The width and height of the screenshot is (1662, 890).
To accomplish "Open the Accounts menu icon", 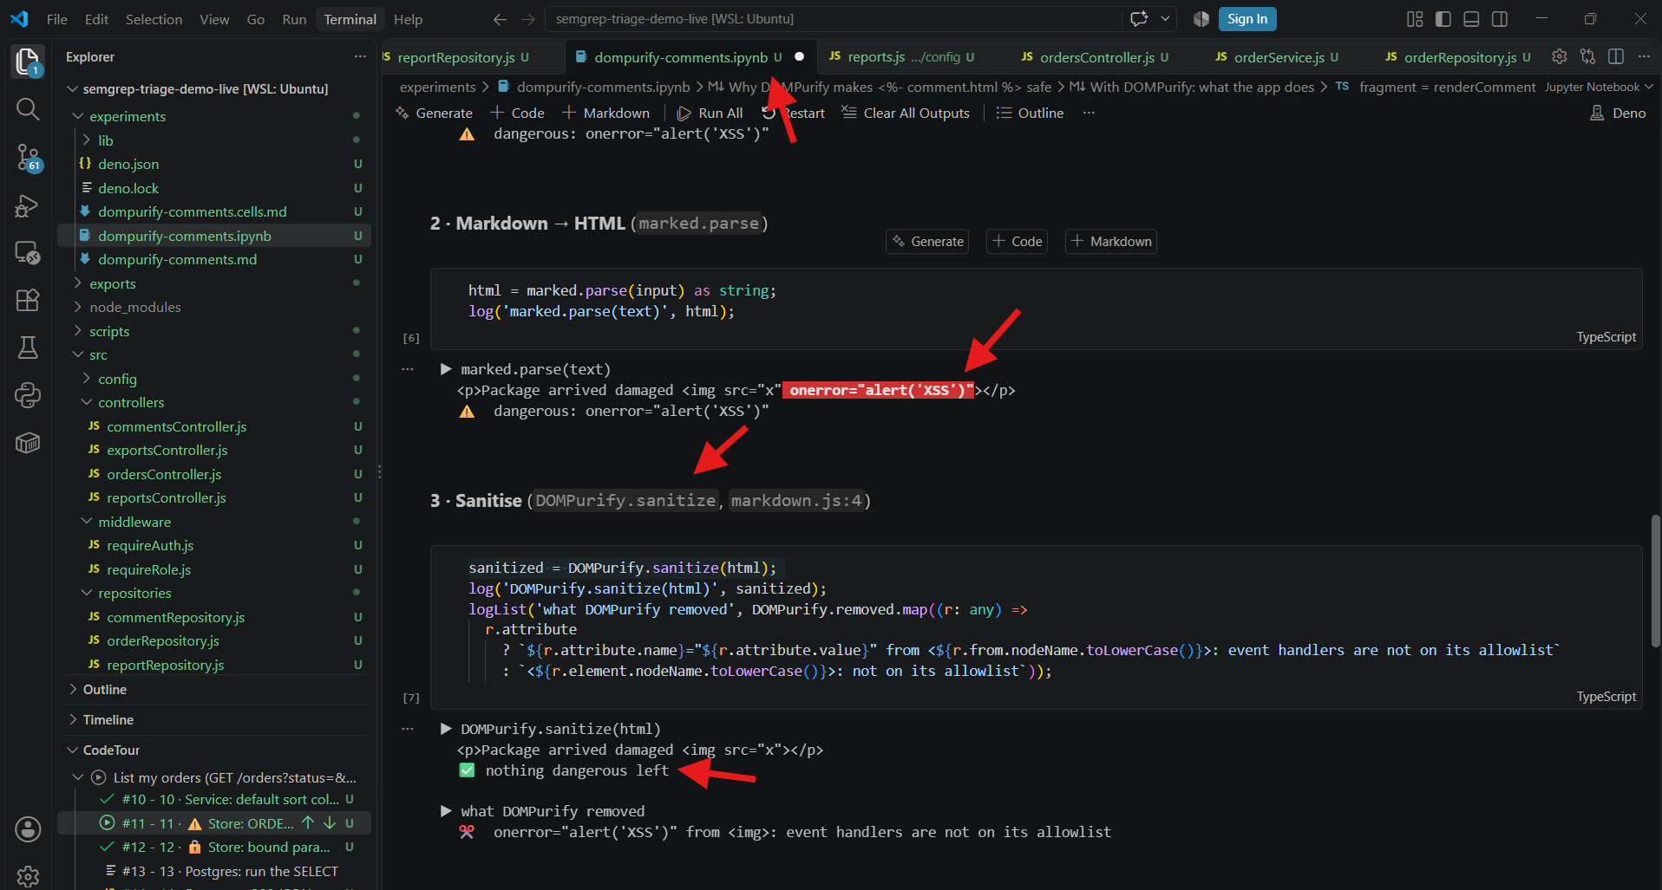I will [x=28, y=829].
